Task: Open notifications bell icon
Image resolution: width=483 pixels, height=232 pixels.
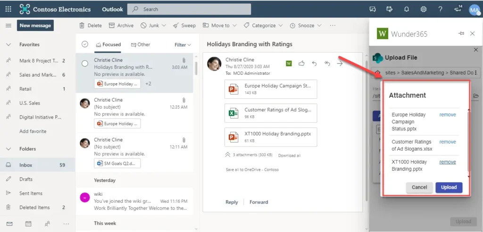Action: [x=406, y=9]
